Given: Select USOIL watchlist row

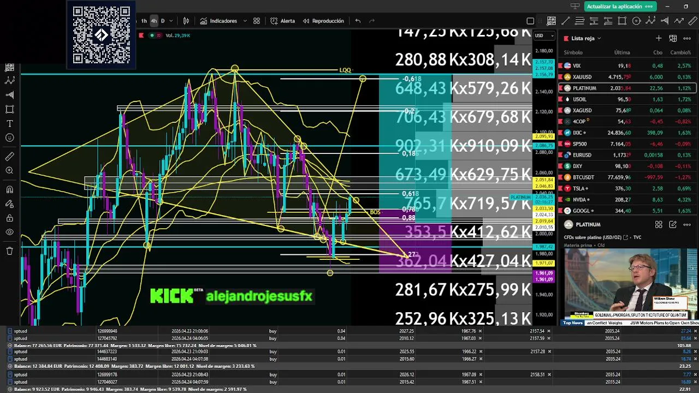Looking at the screenshot, I should (x=626, y=99).
